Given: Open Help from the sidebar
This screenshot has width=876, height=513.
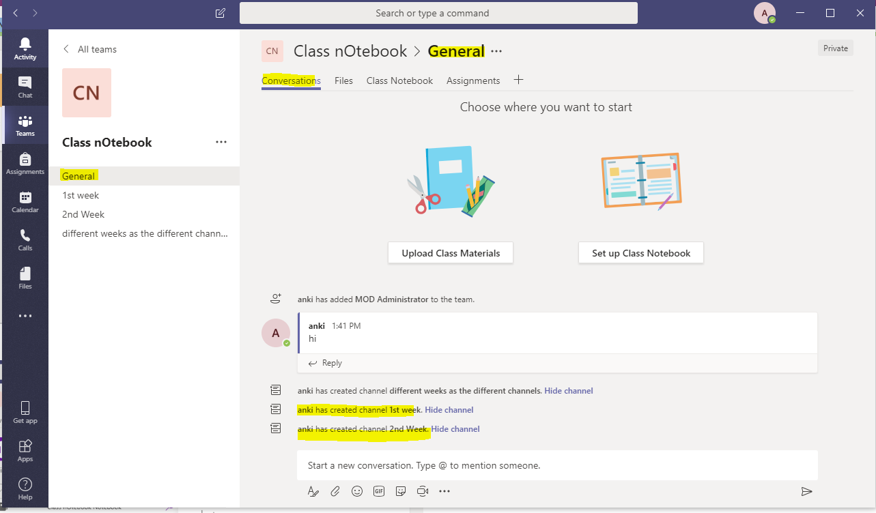Looking at the screenshot, I should (x=25, y=488).
